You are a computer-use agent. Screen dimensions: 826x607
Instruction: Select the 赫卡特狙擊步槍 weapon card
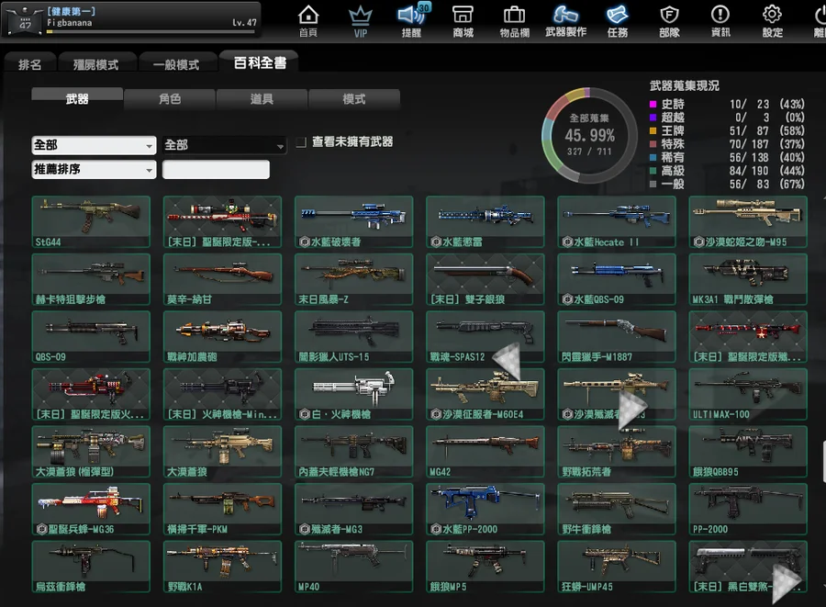[91, 279]
